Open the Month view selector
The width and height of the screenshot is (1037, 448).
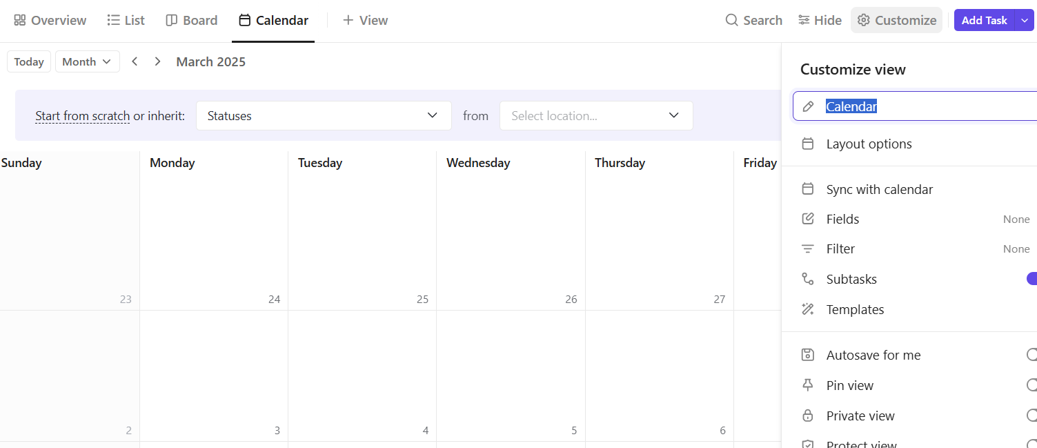tap(87, 61)
